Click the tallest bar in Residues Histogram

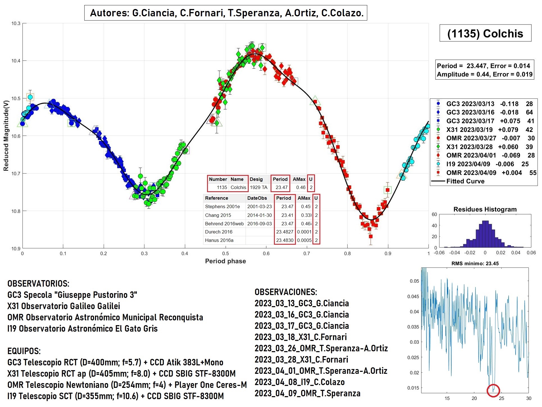(x=485, y=234)
